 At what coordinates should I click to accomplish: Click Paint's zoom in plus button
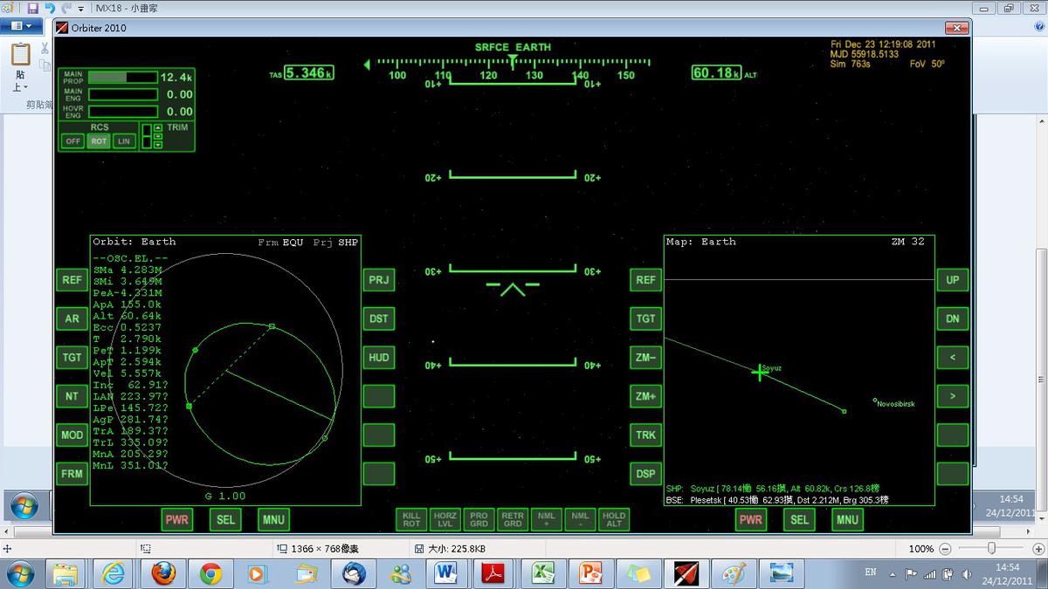1037,549
